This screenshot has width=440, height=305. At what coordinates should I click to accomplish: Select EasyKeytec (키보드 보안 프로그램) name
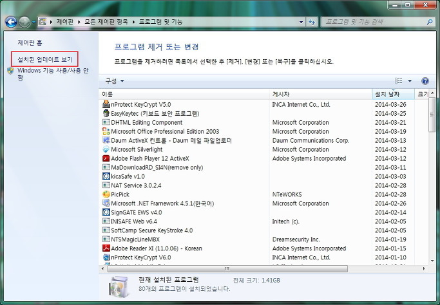click(x=155, y=113)
